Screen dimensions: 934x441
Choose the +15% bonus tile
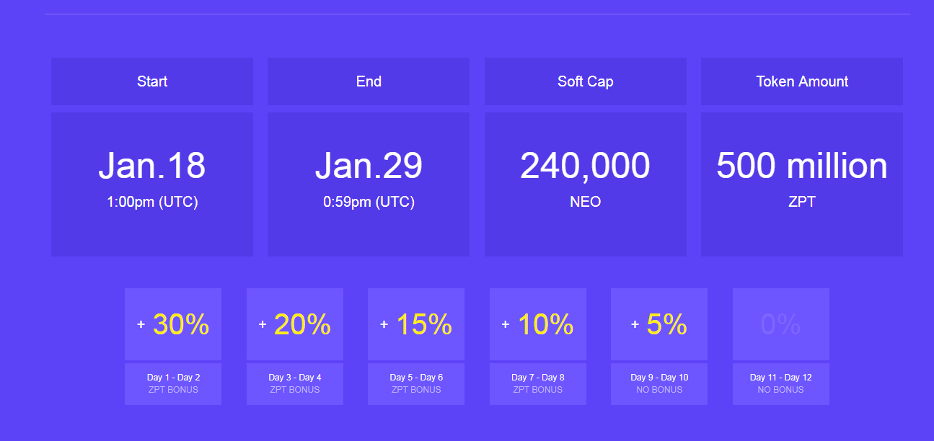click(416, 324)
